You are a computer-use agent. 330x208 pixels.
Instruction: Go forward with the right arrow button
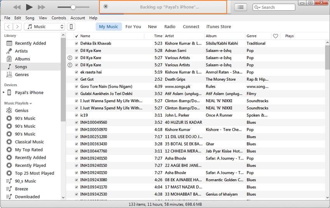17,26
